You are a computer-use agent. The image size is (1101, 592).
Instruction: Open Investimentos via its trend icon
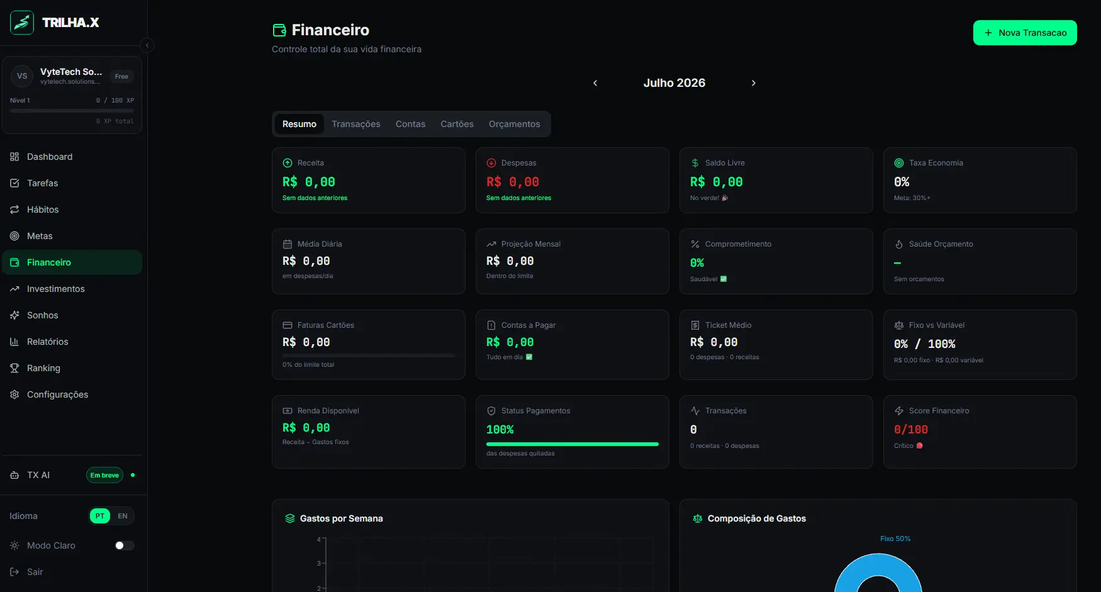[14, 289]
